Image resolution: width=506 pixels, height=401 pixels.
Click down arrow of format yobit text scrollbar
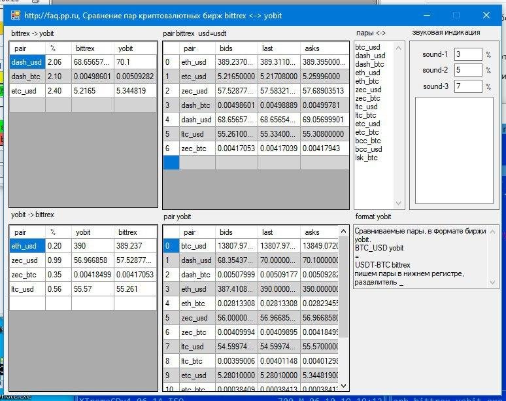click(492, 282)
